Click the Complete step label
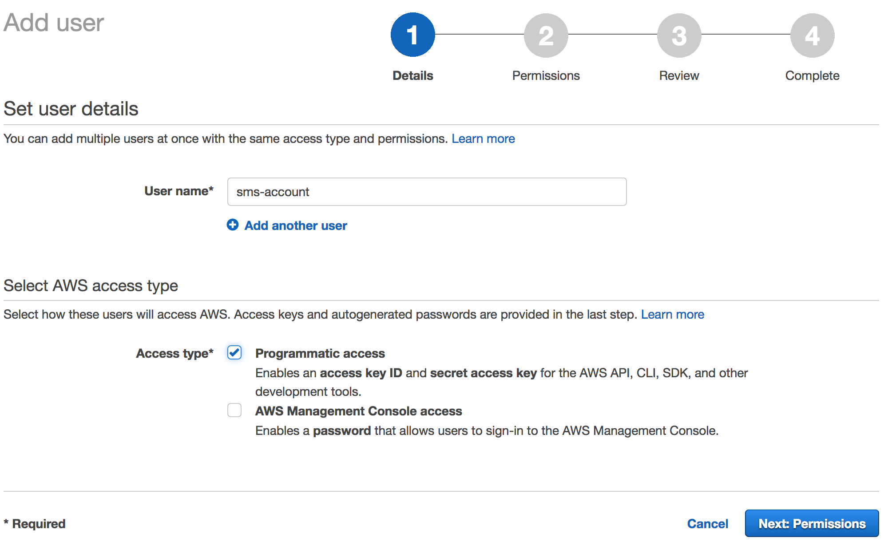This screenshot has width=888, height=545. click(812, 75)
